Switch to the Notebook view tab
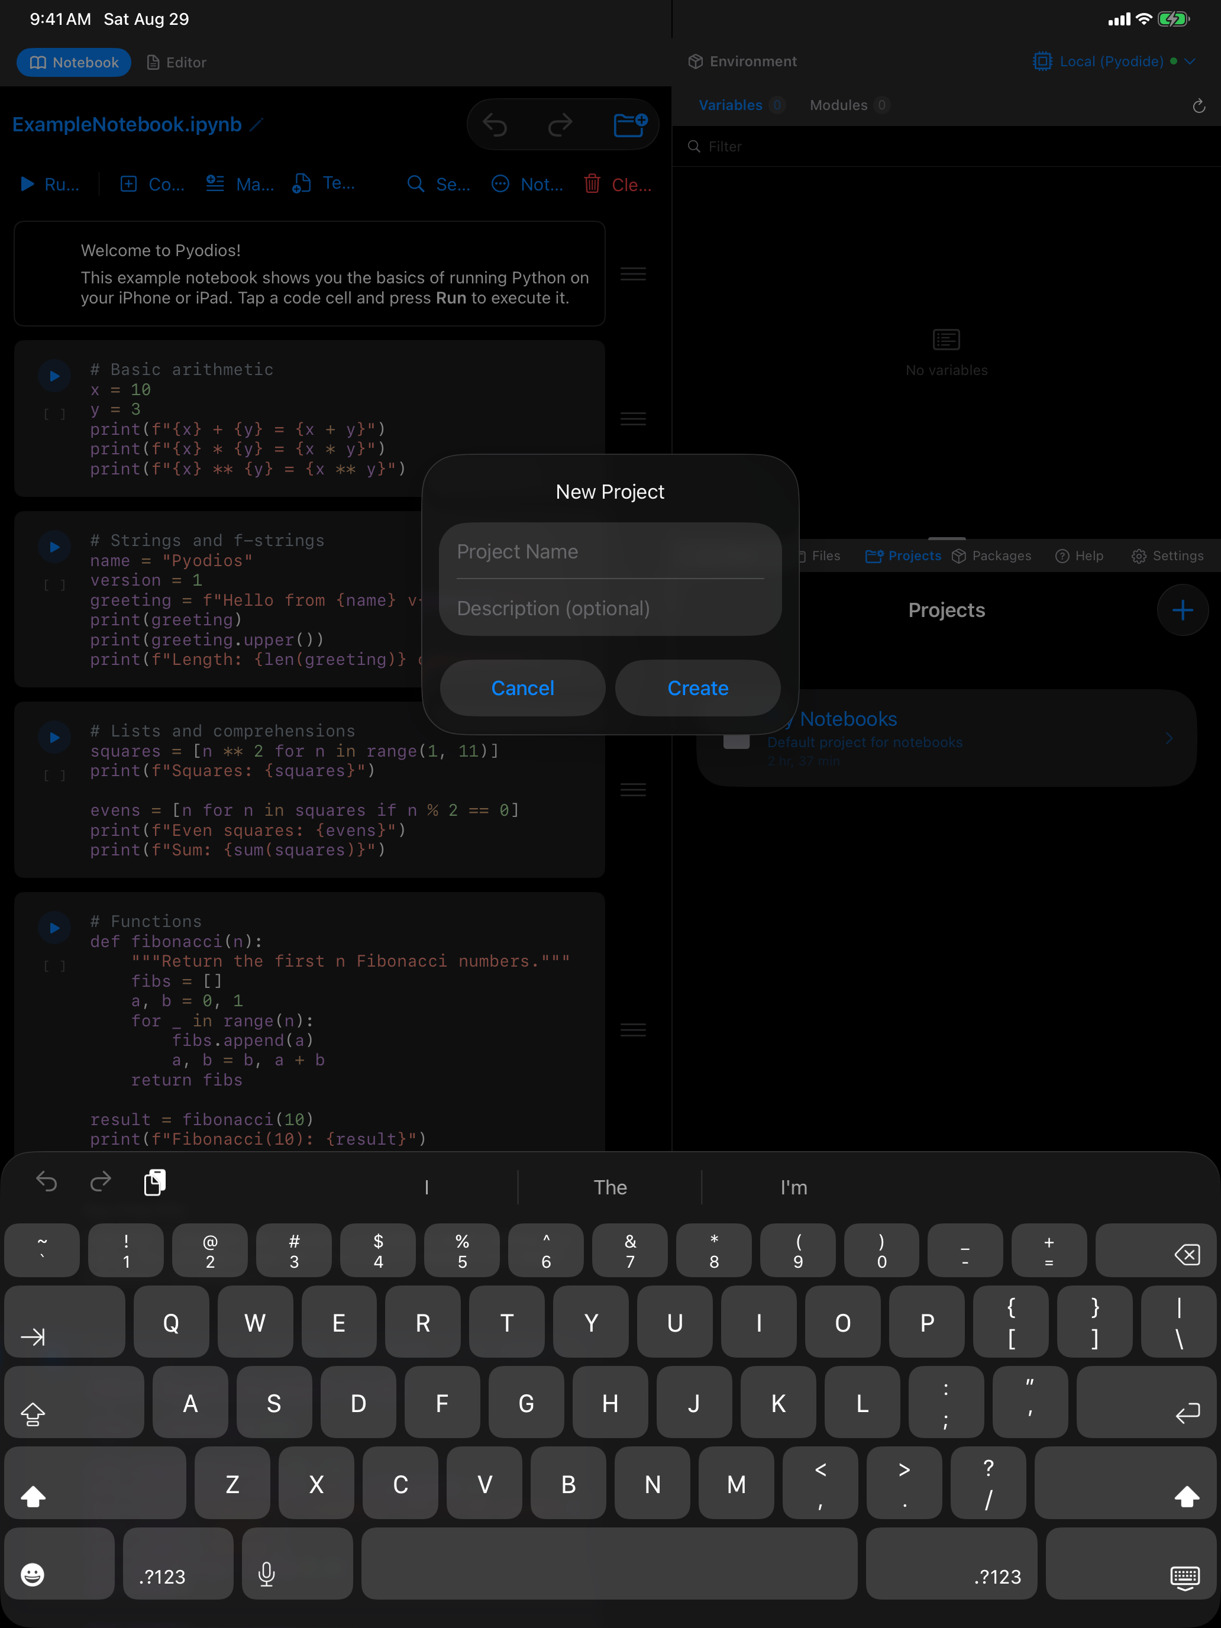Image resolution: width=1221 pixels, height=1628 pixels. point(73,63)
